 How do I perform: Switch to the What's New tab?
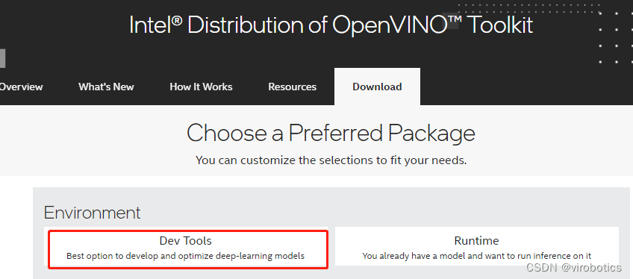(106, 87)
